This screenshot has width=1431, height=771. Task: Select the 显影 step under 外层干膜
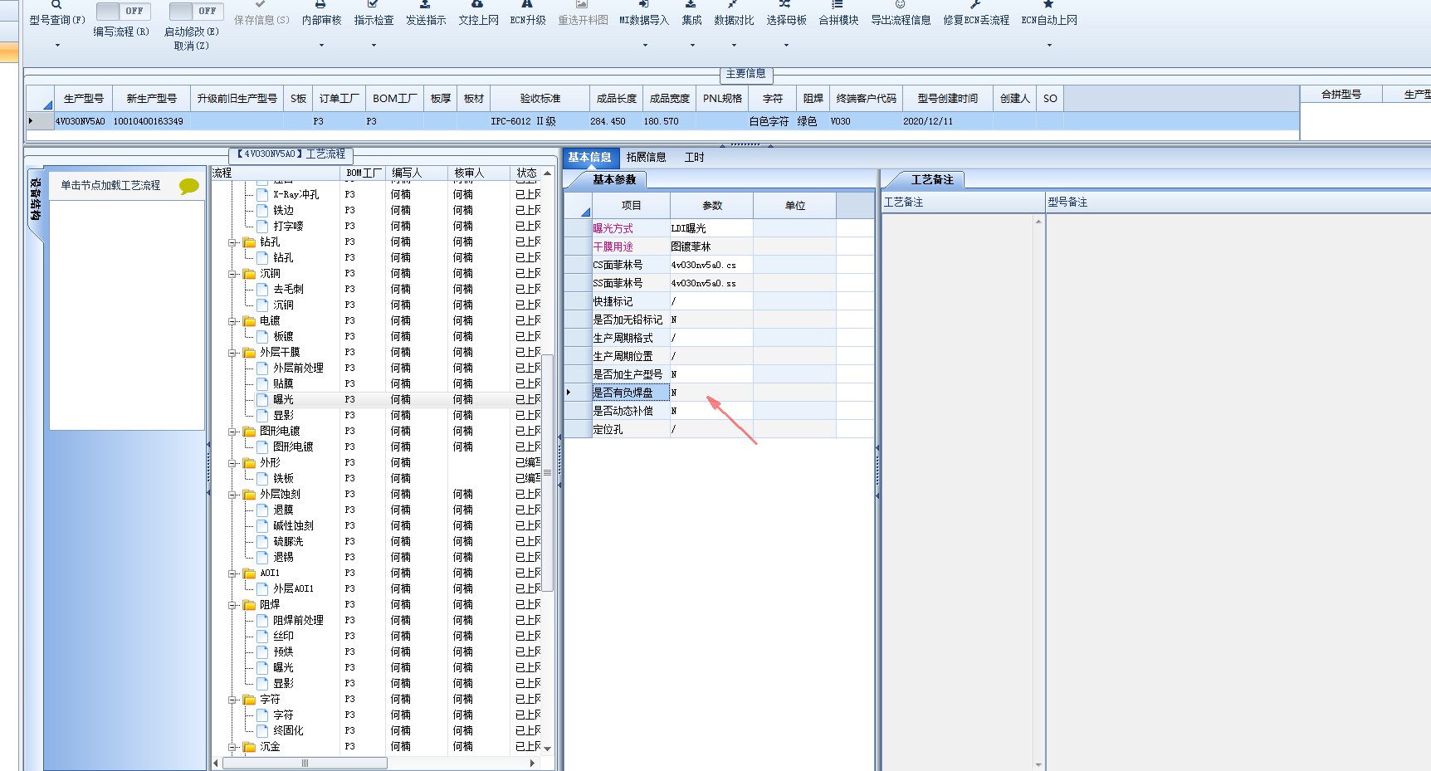coord(283,416)
